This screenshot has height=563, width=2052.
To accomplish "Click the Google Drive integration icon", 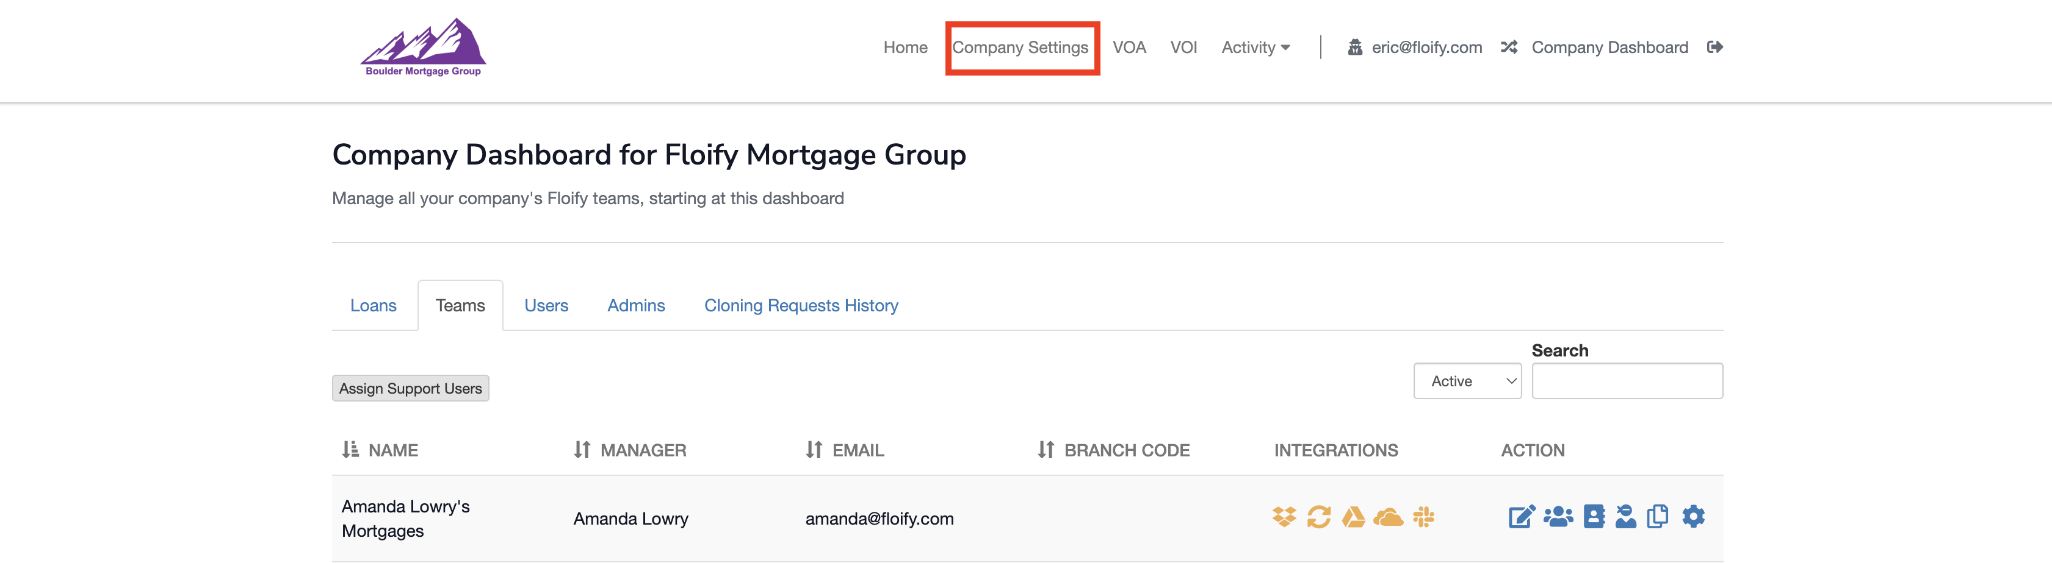I will point(1353,517).
